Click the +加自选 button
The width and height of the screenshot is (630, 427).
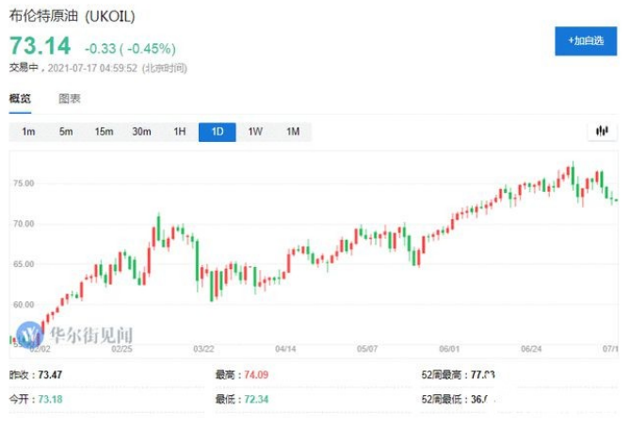pyautogui.click(x=585, y=41)
